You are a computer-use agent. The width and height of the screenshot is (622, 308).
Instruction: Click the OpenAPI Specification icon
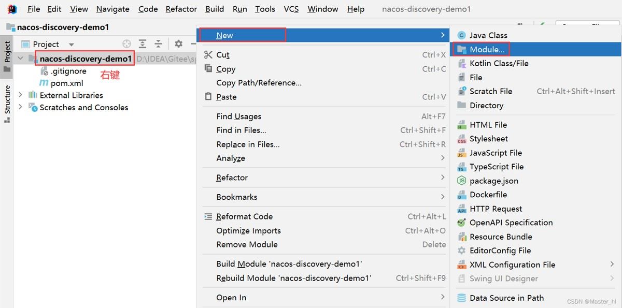coord(461,223)
